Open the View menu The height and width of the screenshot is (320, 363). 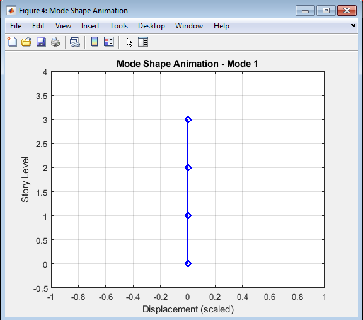pos(63,26)
